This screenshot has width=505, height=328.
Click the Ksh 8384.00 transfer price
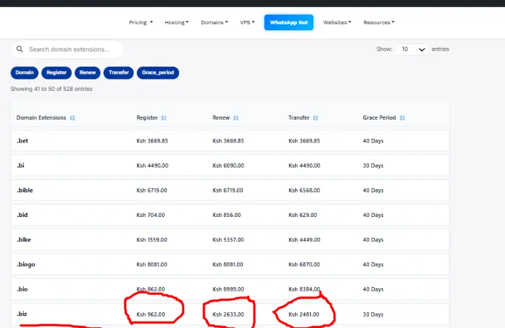(x=304, y=290)
